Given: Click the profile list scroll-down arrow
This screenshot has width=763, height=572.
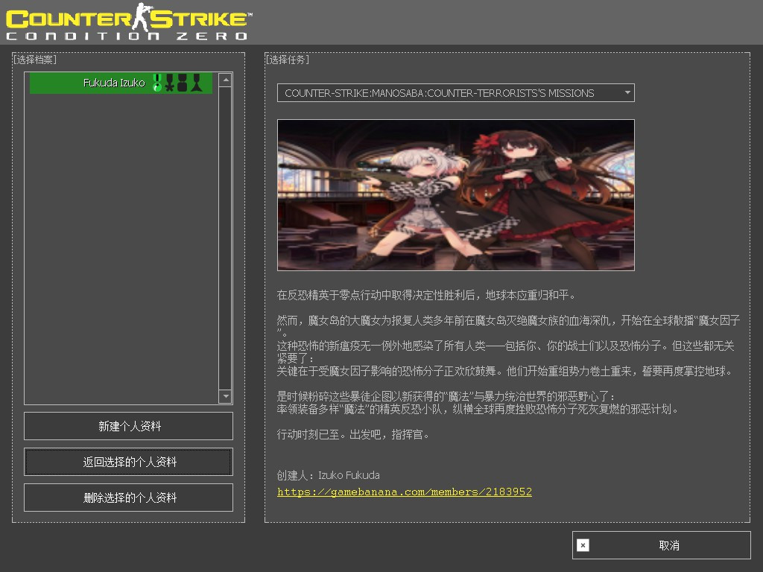Looking at the screenshot, I should (225, 396).
